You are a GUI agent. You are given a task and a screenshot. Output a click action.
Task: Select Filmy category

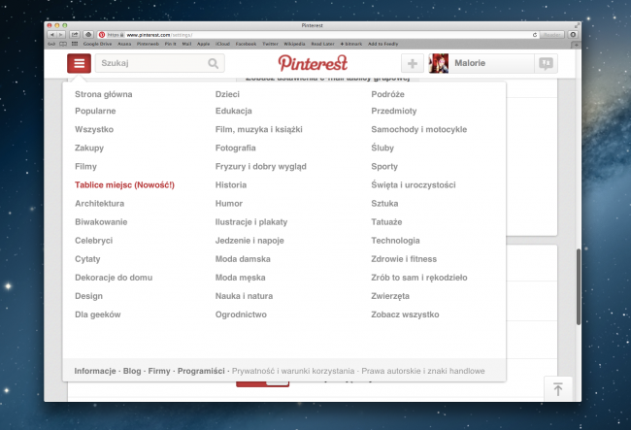point(85,167)
